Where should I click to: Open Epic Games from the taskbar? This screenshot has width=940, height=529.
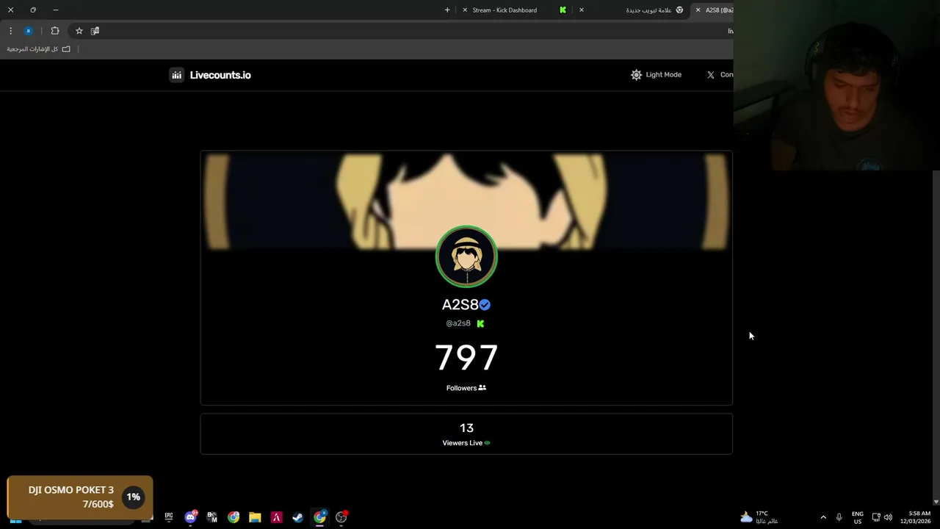click(169, 517)
